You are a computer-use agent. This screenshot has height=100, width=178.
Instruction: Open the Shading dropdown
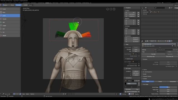tap(137, 94)
